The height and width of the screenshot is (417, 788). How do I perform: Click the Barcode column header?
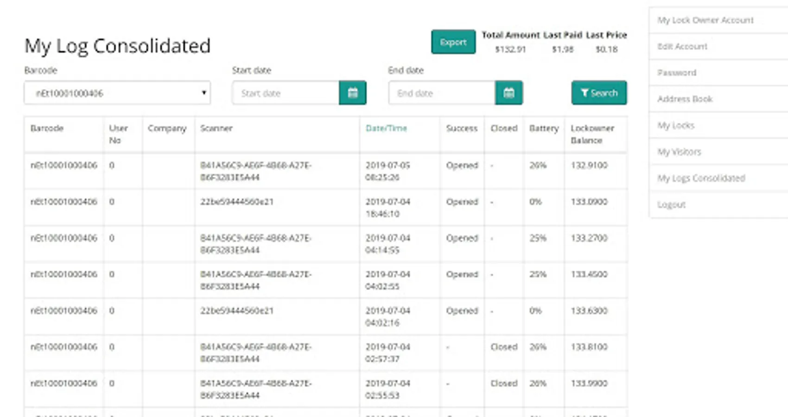coord(47,128)
